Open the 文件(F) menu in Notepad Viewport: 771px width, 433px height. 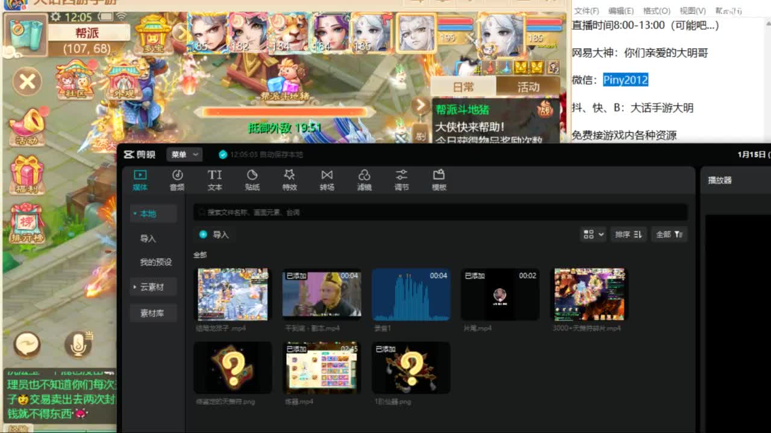[586, 11]
